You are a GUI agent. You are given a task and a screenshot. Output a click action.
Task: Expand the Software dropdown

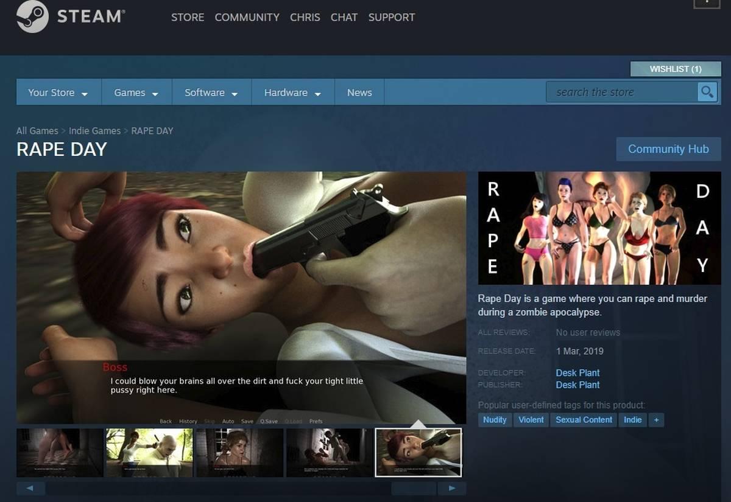[211, 92]
